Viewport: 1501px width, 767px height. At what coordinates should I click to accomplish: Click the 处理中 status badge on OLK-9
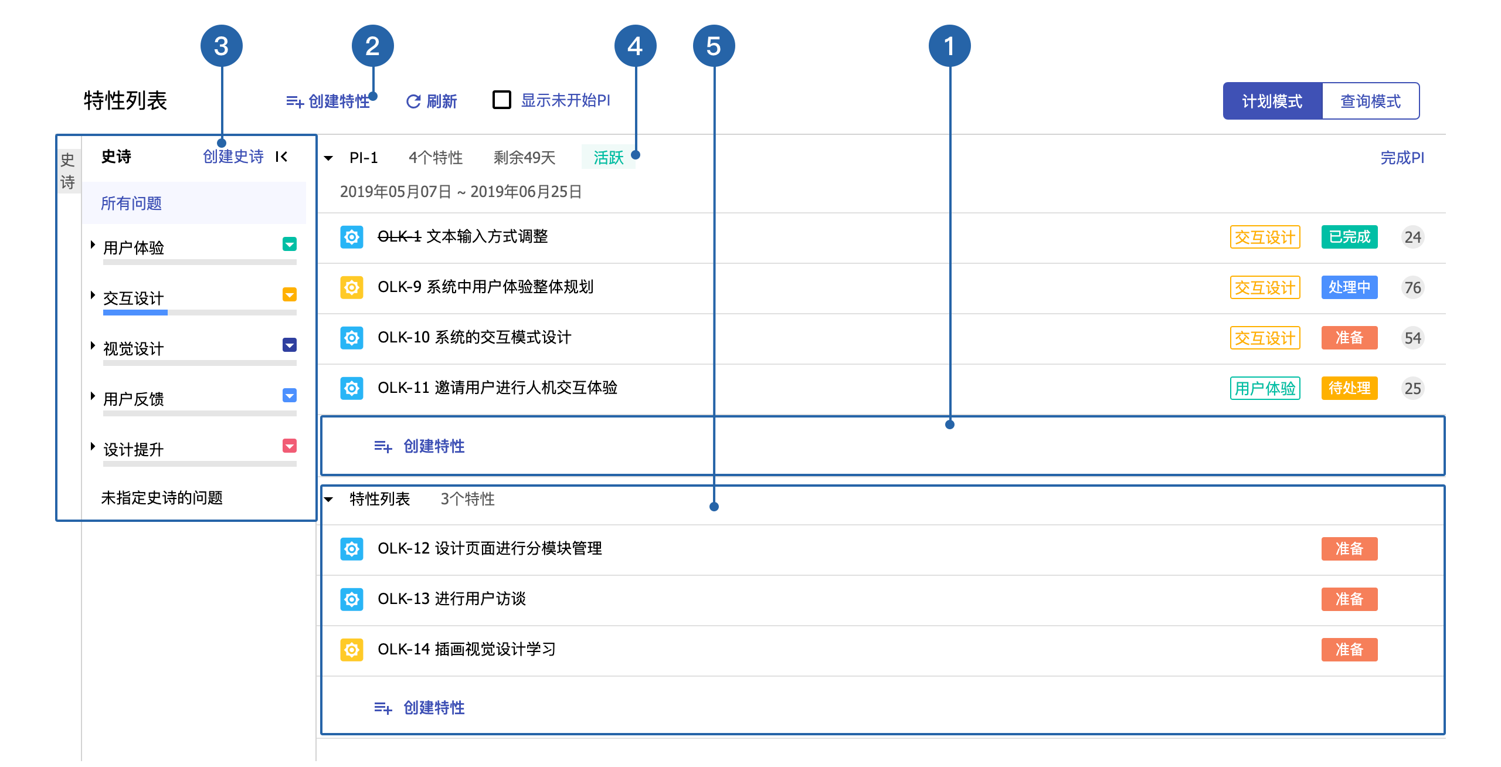1349,287
